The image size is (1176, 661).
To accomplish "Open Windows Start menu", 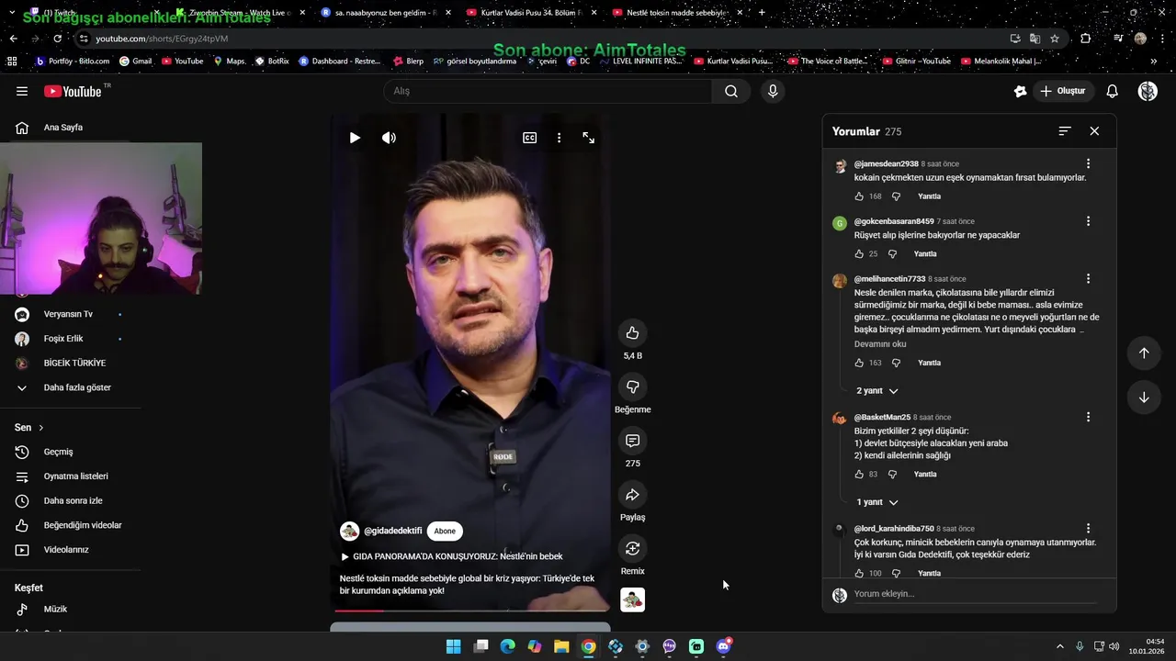I will point(453,646).
